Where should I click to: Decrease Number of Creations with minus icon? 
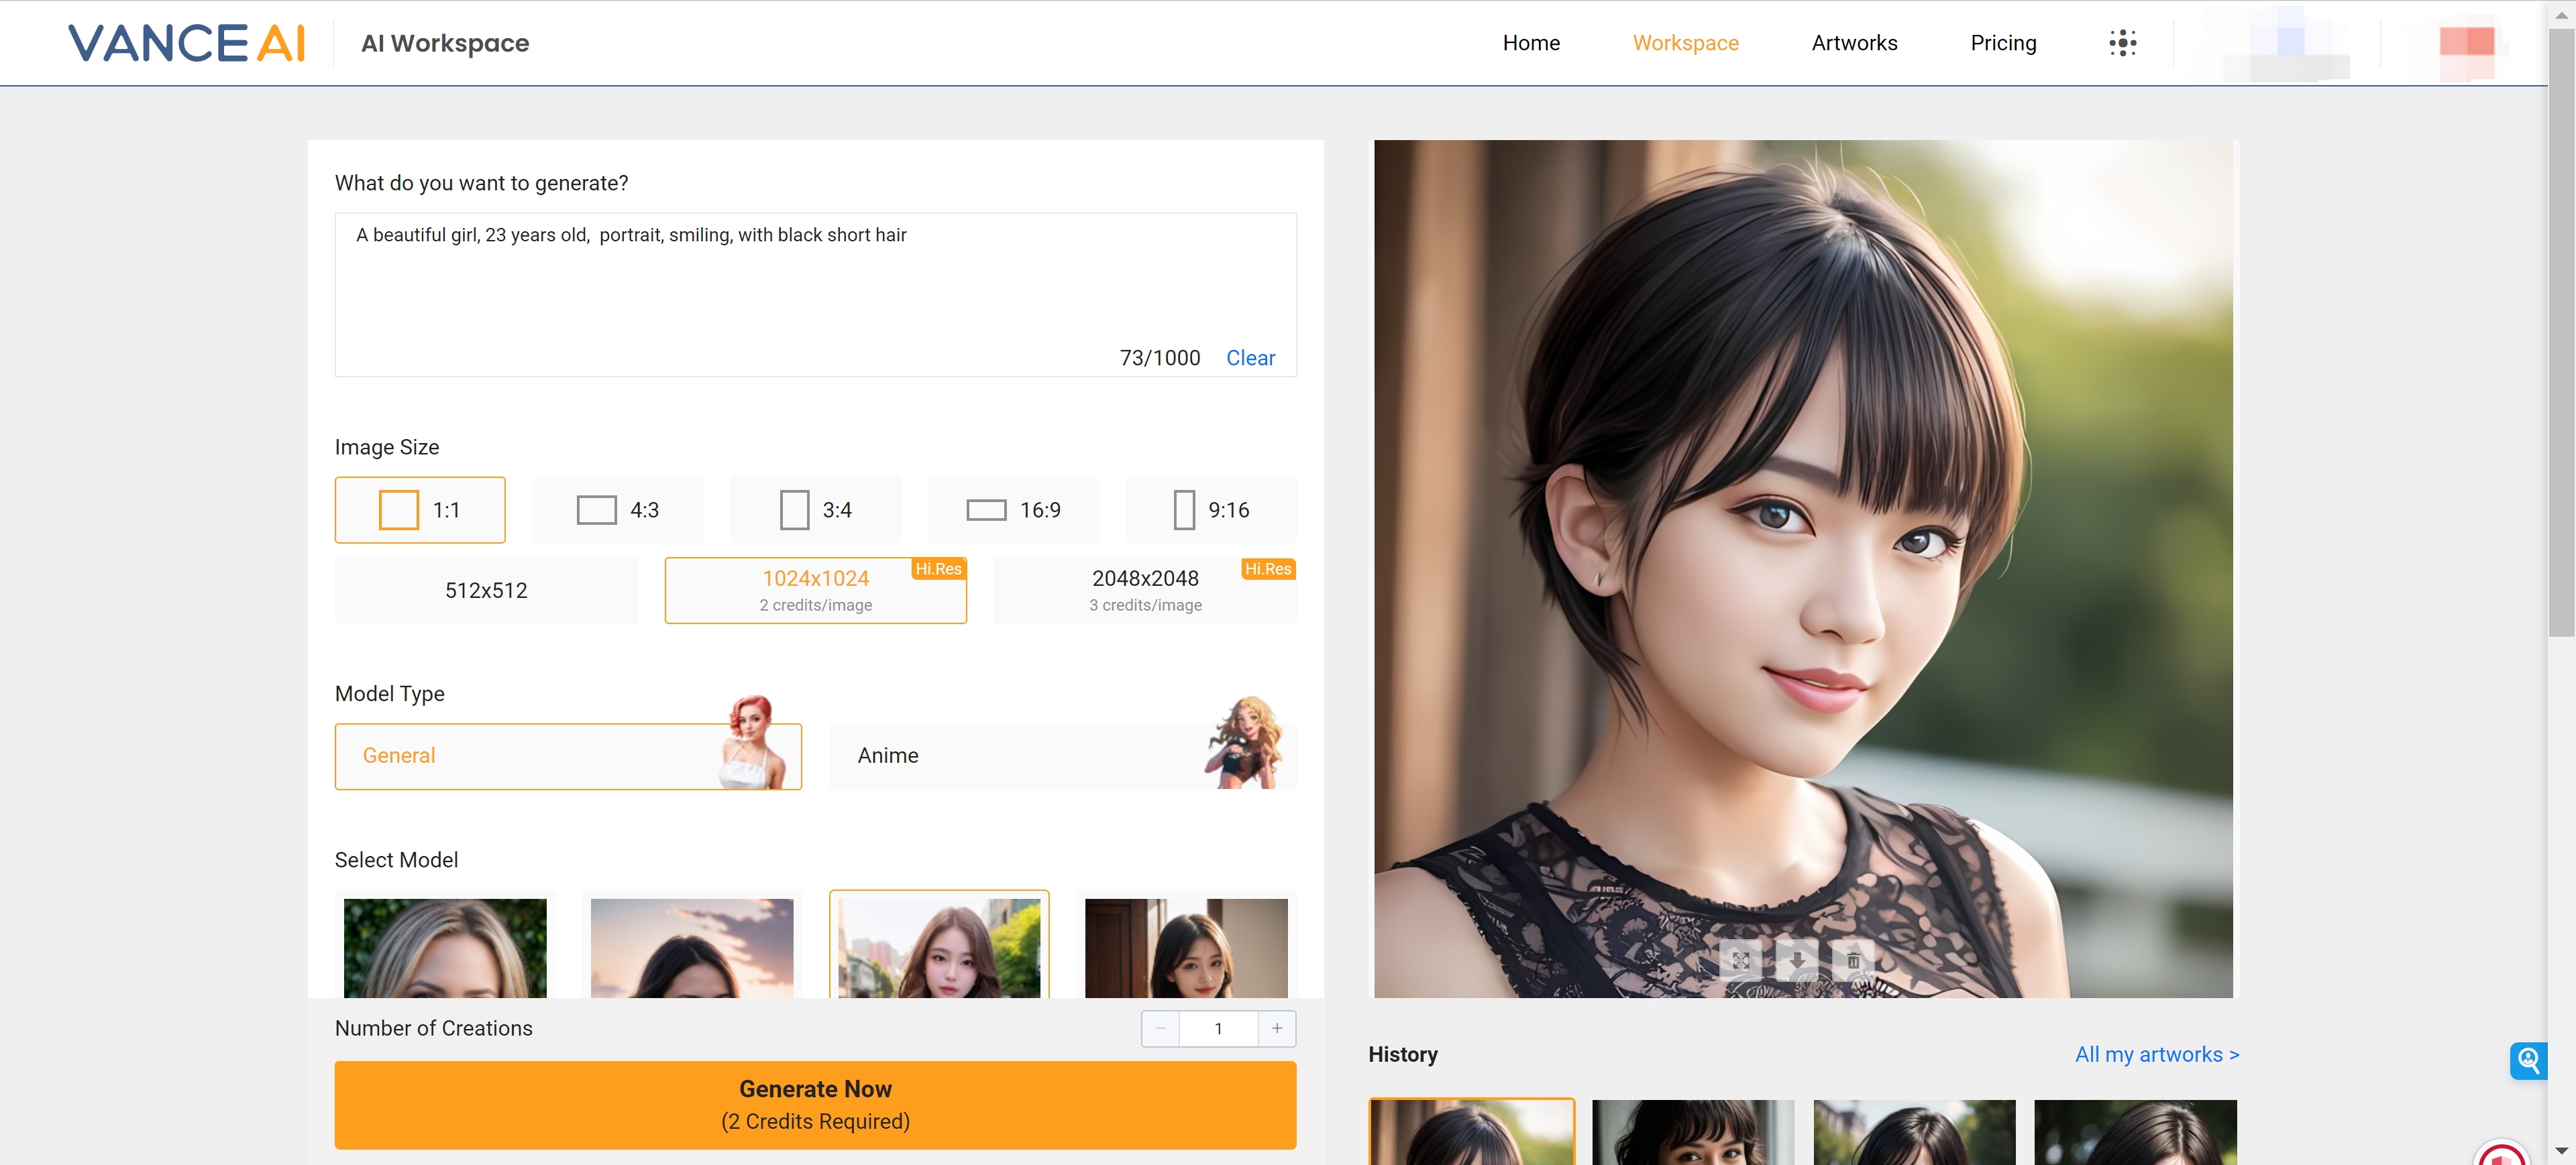coord(1160,1028)
